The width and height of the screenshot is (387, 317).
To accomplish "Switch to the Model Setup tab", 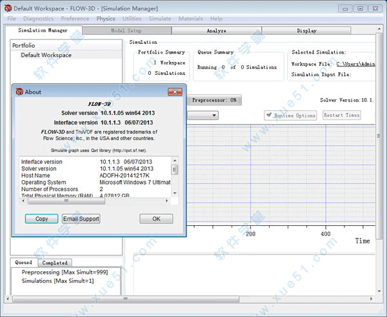I will click(126, 30).
